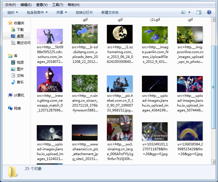Viewport: 218px width, 182px height.
Task: Select 计算机 in the sidebar
Action: pyautogui.click(x=16, y=95)
